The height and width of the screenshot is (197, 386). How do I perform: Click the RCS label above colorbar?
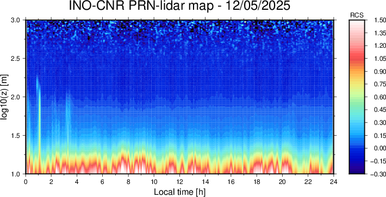pyautogui.click(x=357, y=16)
